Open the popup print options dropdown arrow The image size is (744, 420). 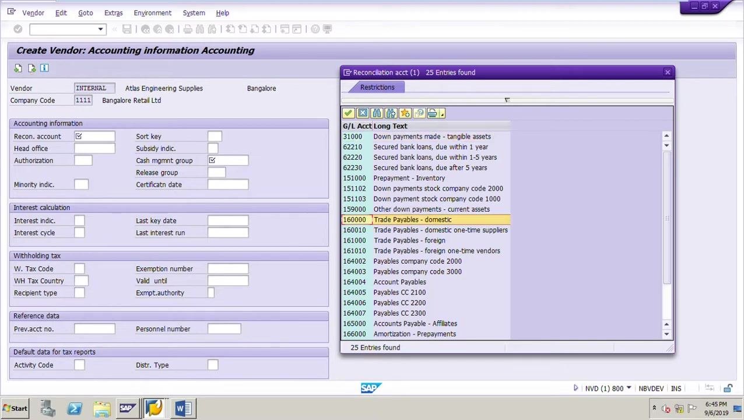pyautogui.click(x=442, y=114)
